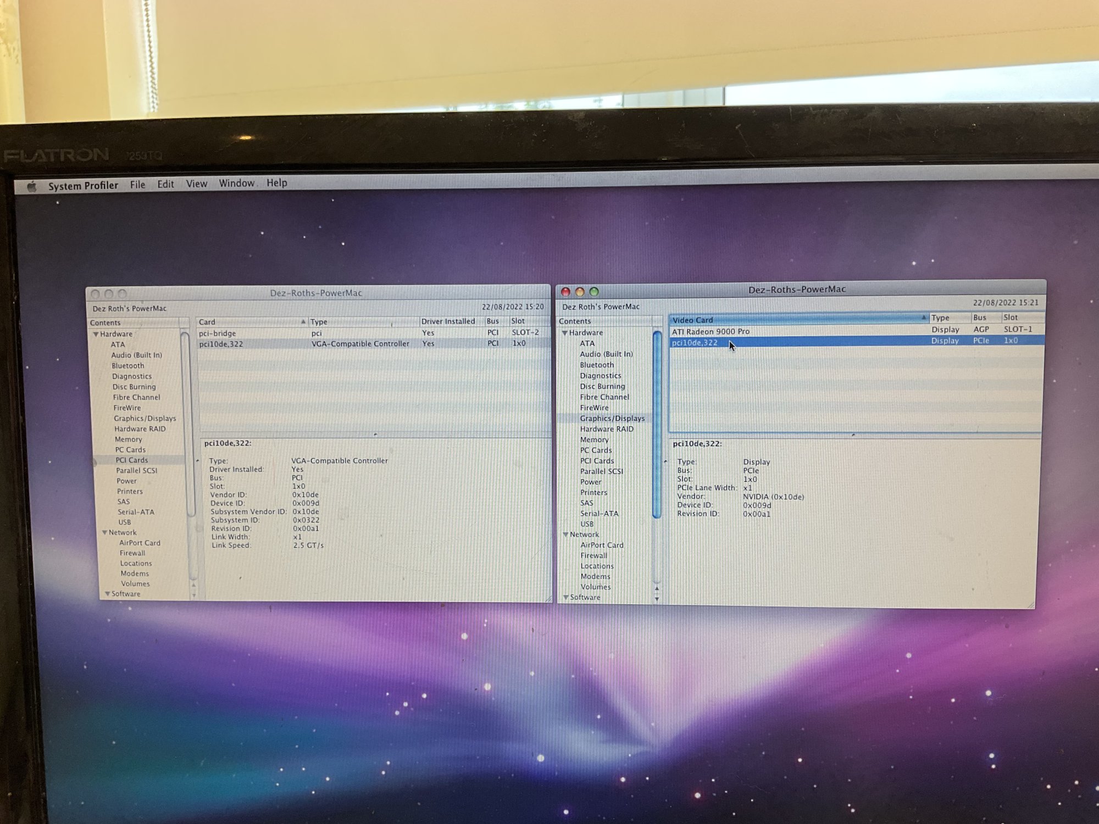Sort video list by Slot column header

click(1022, 318)
